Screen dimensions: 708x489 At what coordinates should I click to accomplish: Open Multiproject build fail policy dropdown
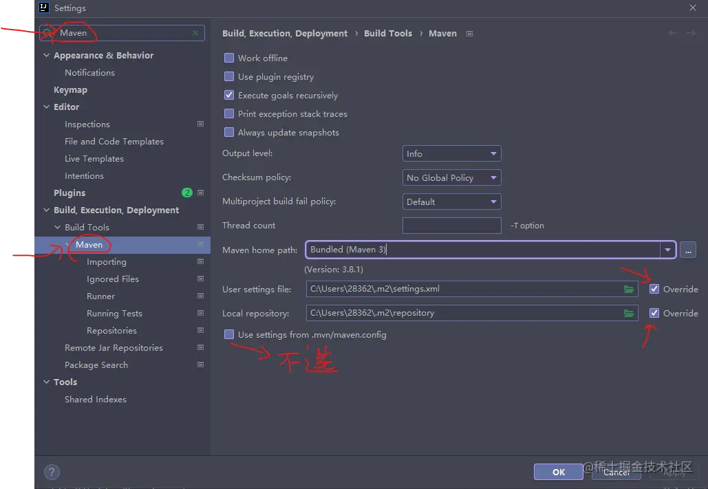[451, 202]
